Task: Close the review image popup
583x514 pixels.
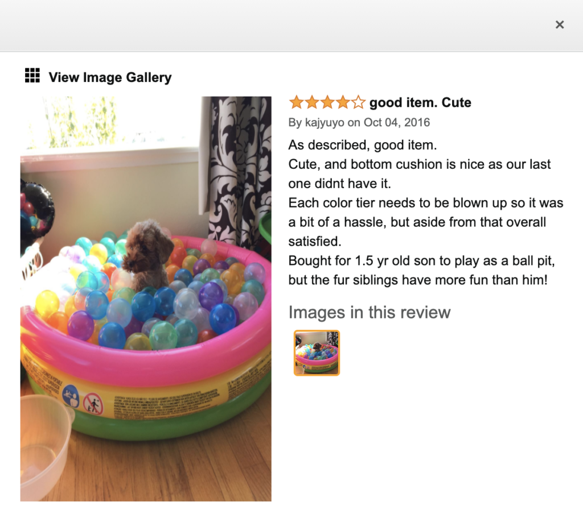Action: coord(560,24)
